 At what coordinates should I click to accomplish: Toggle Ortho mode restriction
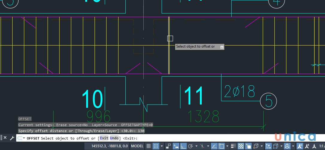pos(183,146)
